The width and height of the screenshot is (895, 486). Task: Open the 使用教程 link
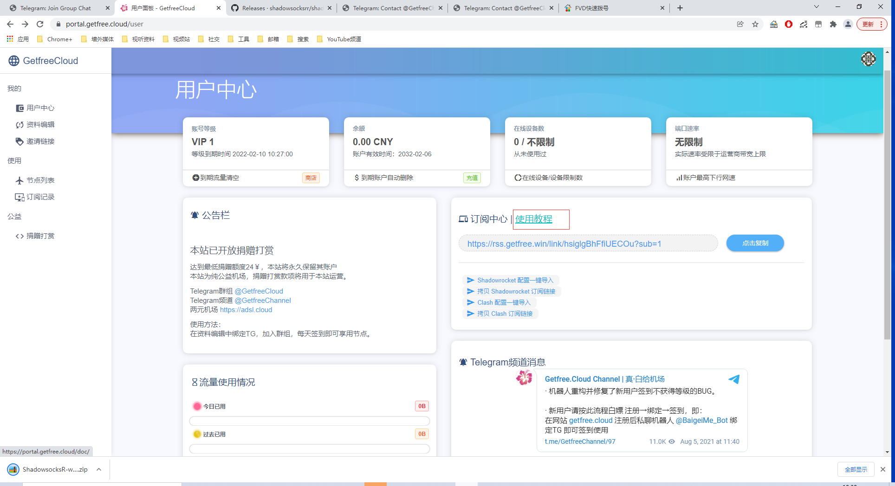click(x=533, y=219)
